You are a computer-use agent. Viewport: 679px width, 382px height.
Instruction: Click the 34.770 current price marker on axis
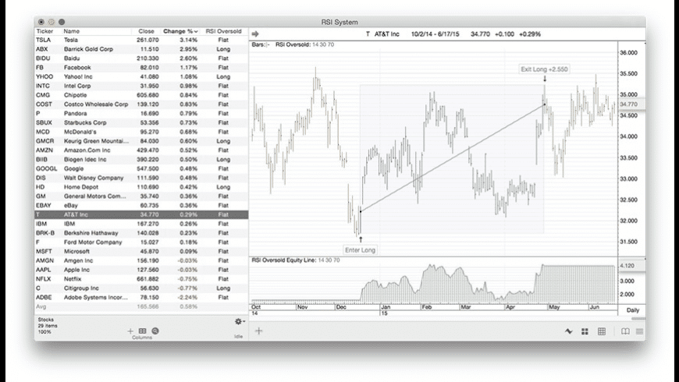point(631,104)
